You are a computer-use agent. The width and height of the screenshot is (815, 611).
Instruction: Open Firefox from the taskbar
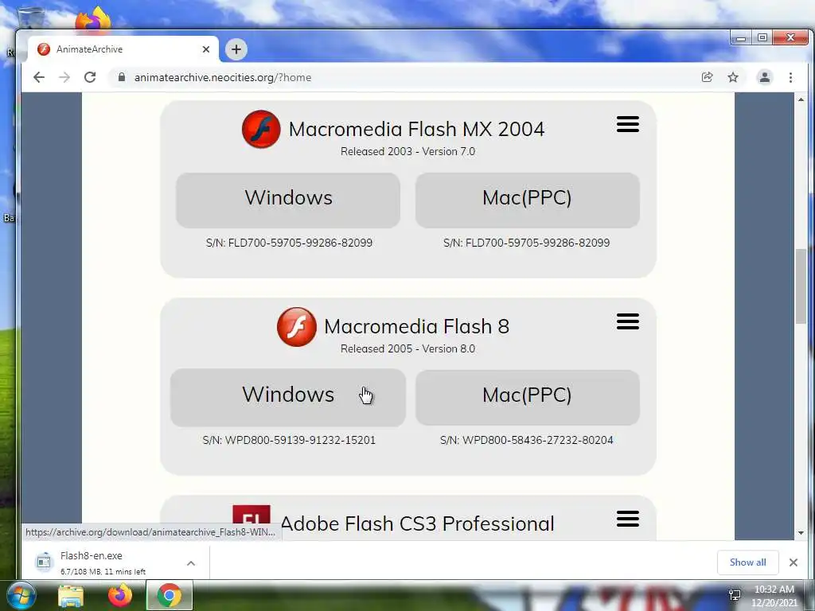point(120,595)
